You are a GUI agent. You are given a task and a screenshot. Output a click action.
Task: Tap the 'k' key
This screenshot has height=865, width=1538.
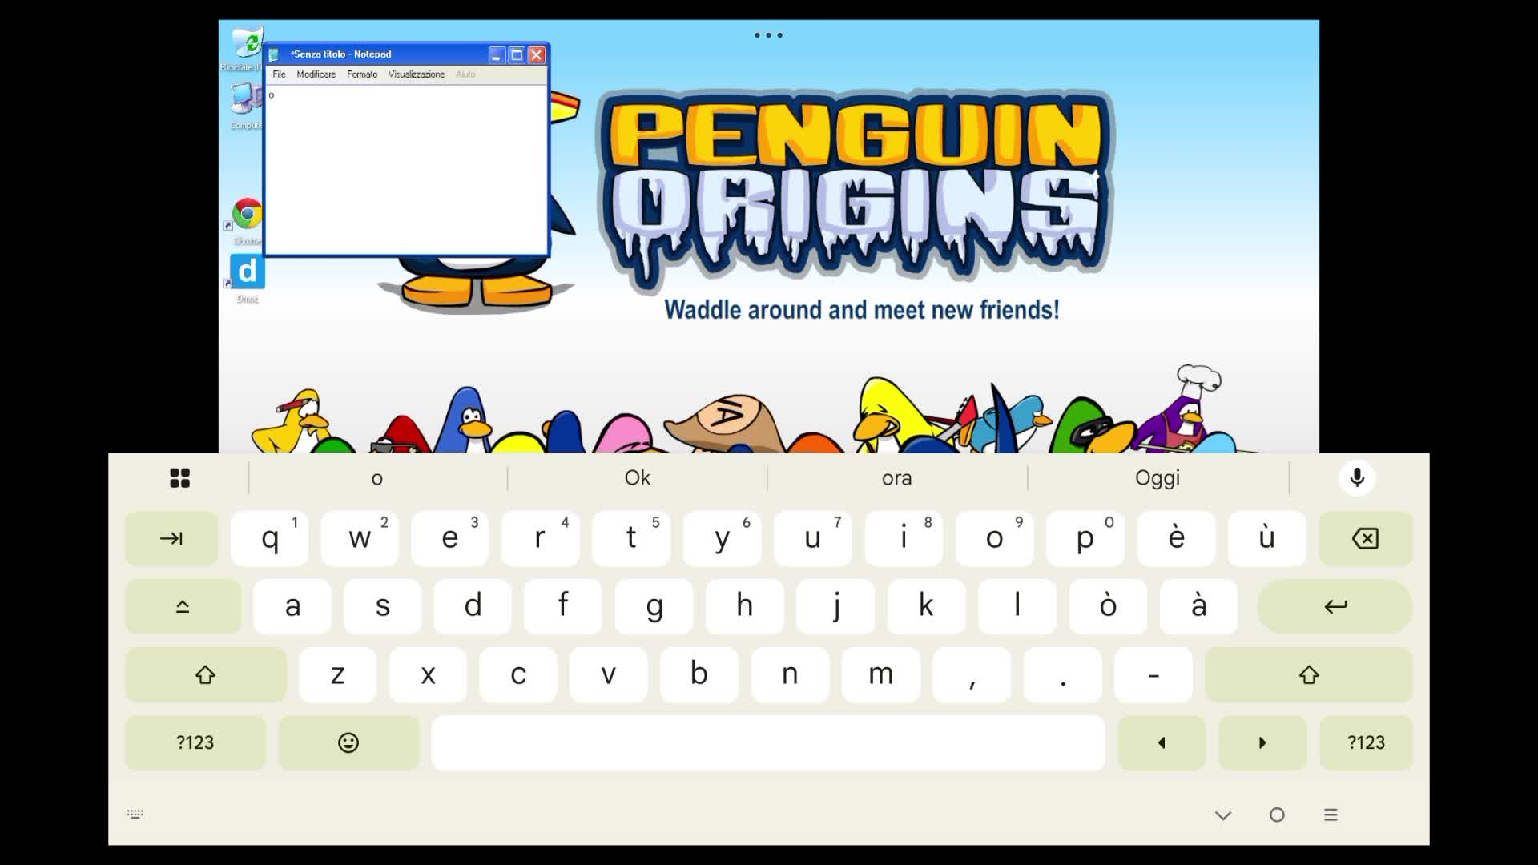(926, 606)
